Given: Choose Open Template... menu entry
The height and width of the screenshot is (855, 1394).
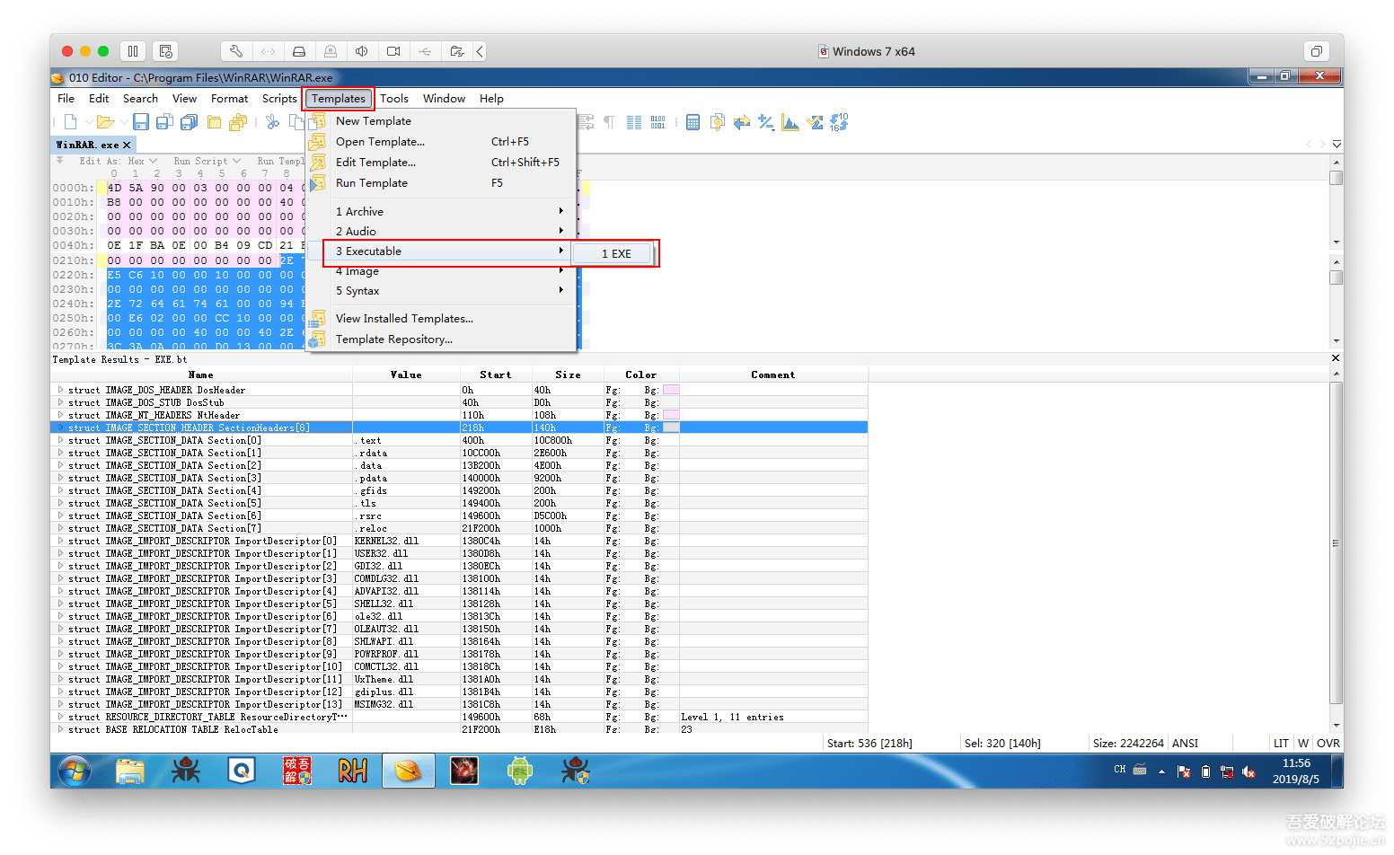Looking at the screenshot, I should tap(441, 142).
